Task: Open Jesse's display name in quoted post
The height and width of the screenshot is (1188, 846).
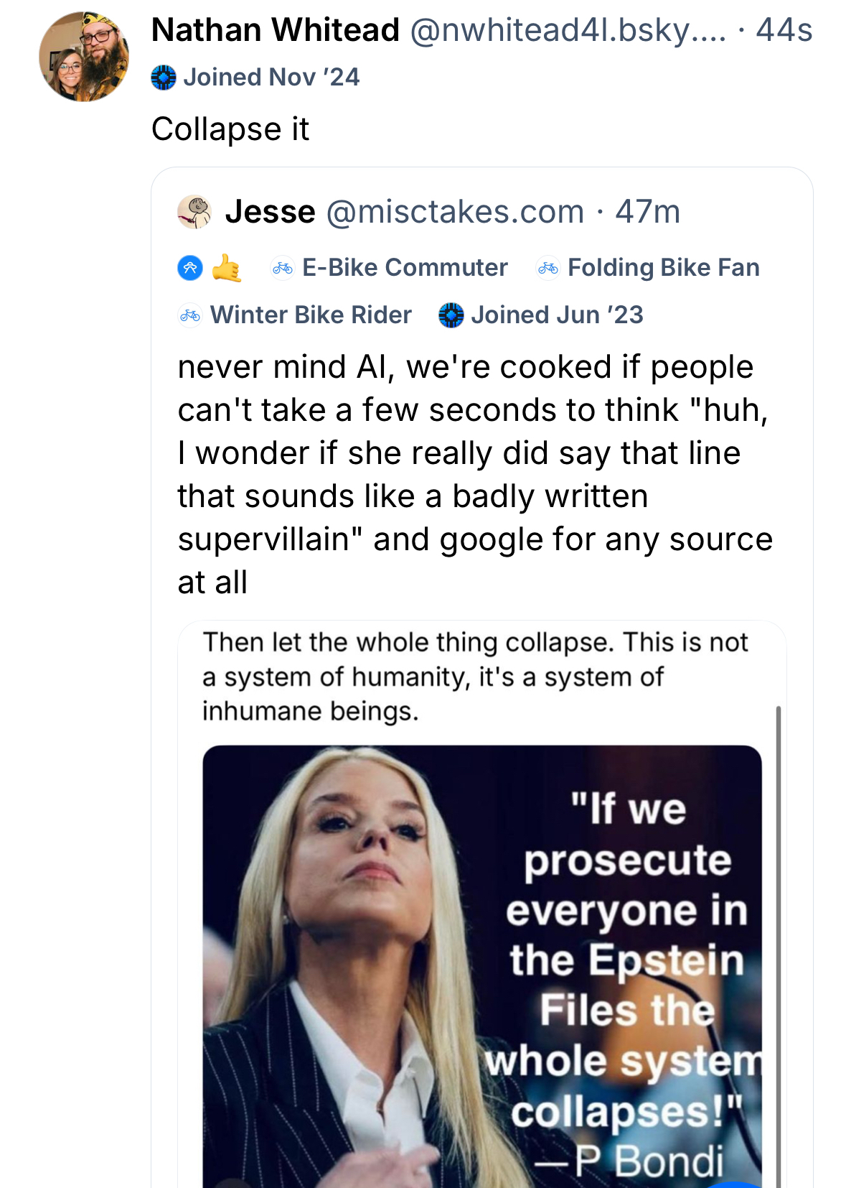Action: tap(270, 212)
